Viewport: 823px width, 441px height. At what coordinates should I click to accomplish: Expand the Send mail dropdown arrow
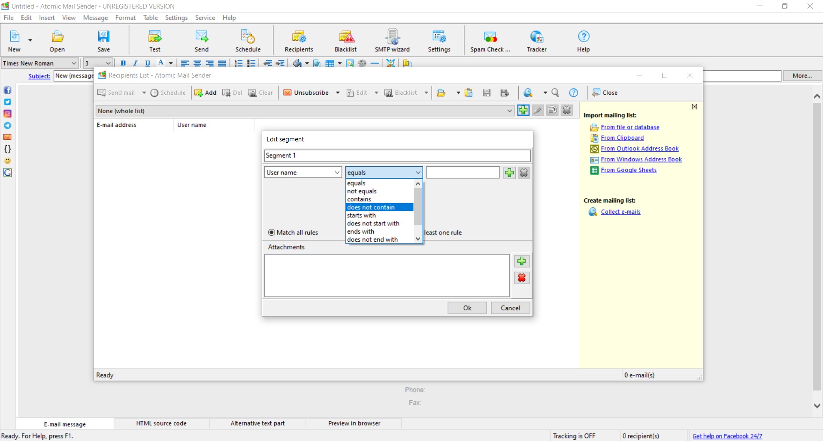144,93
